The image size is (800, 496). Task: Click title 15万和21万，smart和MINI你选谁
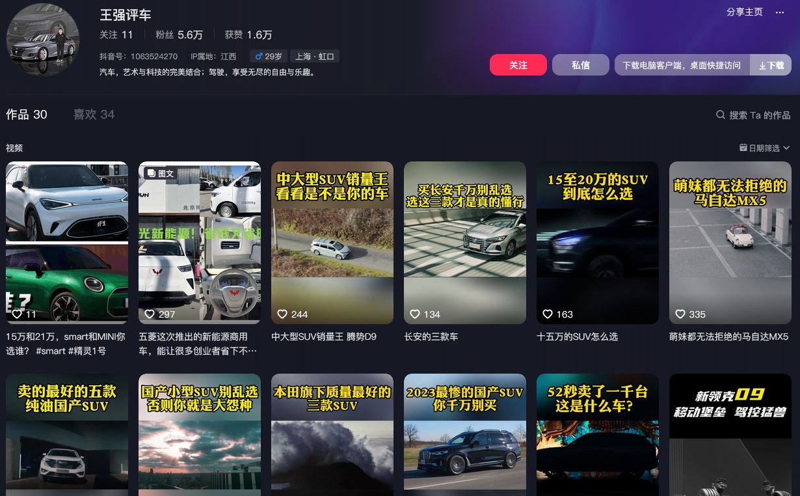tap(66, 344)
